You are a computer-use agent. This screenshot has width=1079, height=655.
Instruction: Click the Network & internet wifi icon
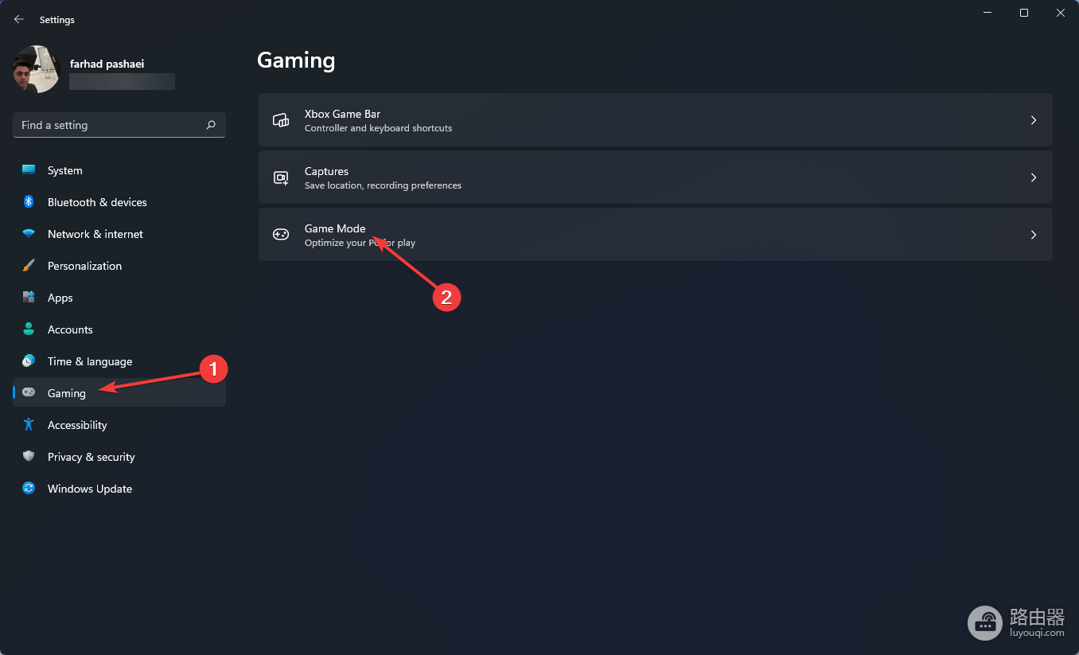point(29,234)
